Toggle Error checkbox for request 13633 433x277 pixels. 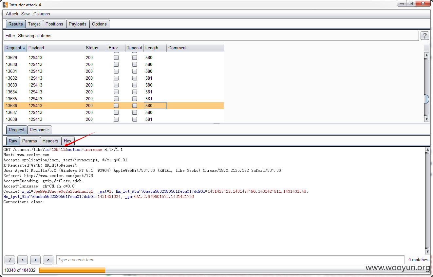click(116, 85)
